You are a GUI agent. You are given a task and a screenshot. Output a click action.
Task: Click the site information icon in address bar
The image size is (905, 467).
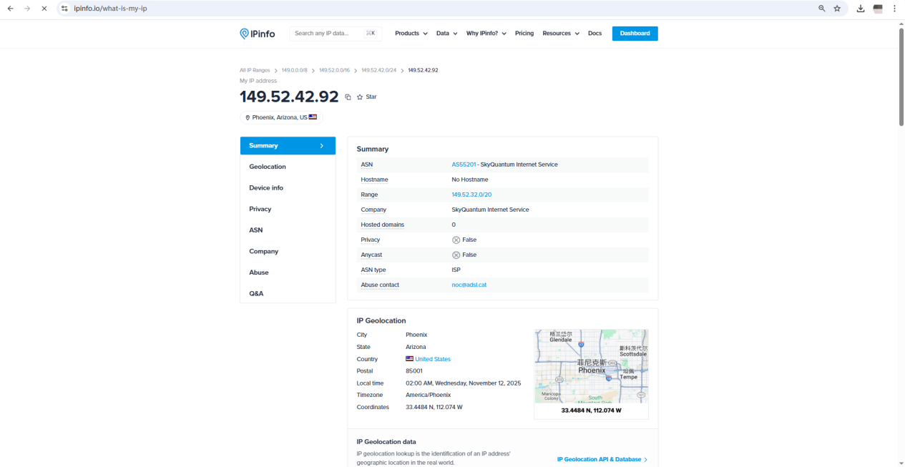(64, 9)
